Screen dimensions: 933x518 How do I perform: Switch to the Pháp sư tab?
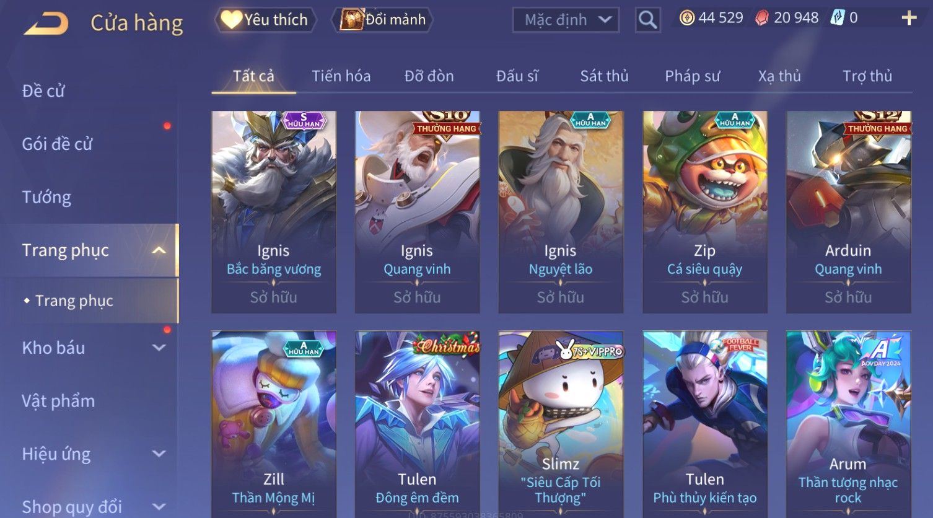(x=692, y=76)
